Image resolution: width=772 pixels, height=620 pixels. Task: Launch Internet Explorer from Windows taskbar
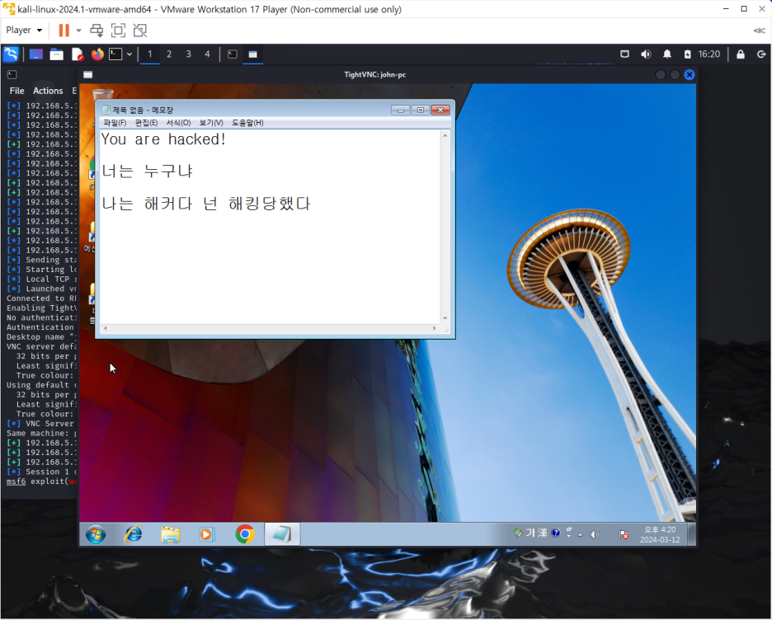pos(134,534)
